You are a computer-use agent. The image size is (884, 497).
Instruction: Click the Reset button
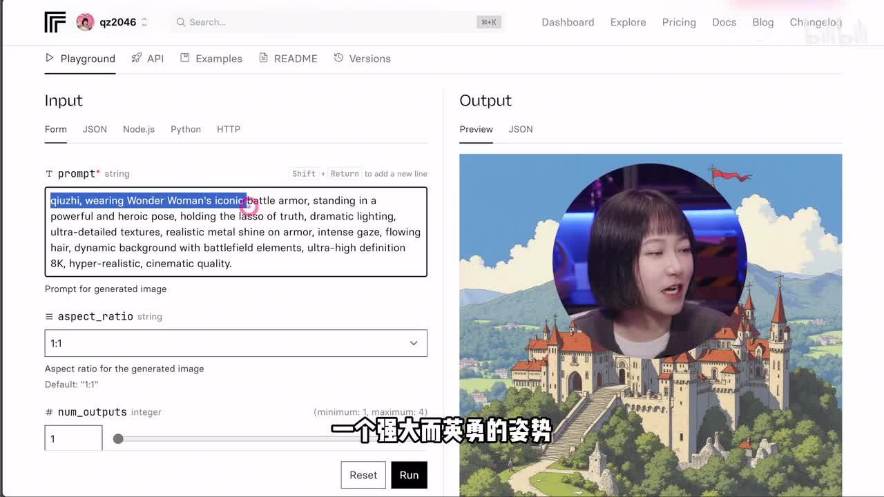(x=363, y=475)
